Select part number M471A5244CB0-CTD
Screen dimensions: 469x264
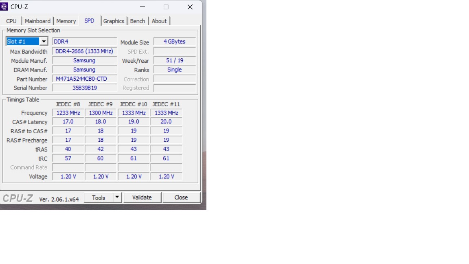click(85, 79)
